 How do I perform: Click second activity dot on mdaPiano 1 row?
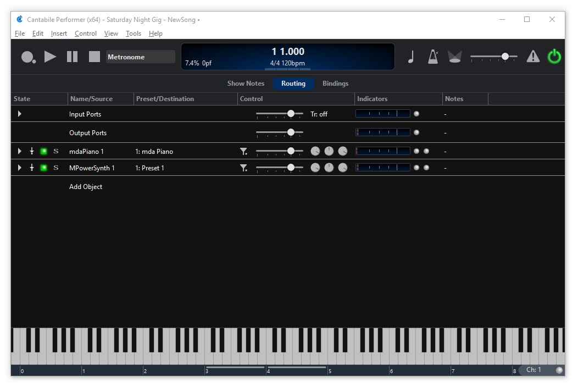426,151
